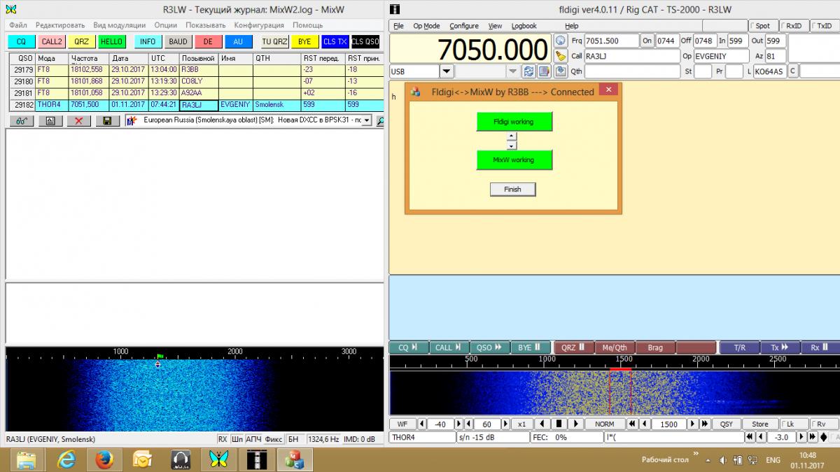This screenshot has width=840, height=472.
Task: Enable the Spot checkbox
Action: [x=752, y=26]
